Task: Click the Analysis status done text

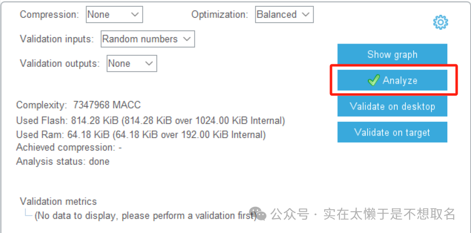Action: click(63, 161)
